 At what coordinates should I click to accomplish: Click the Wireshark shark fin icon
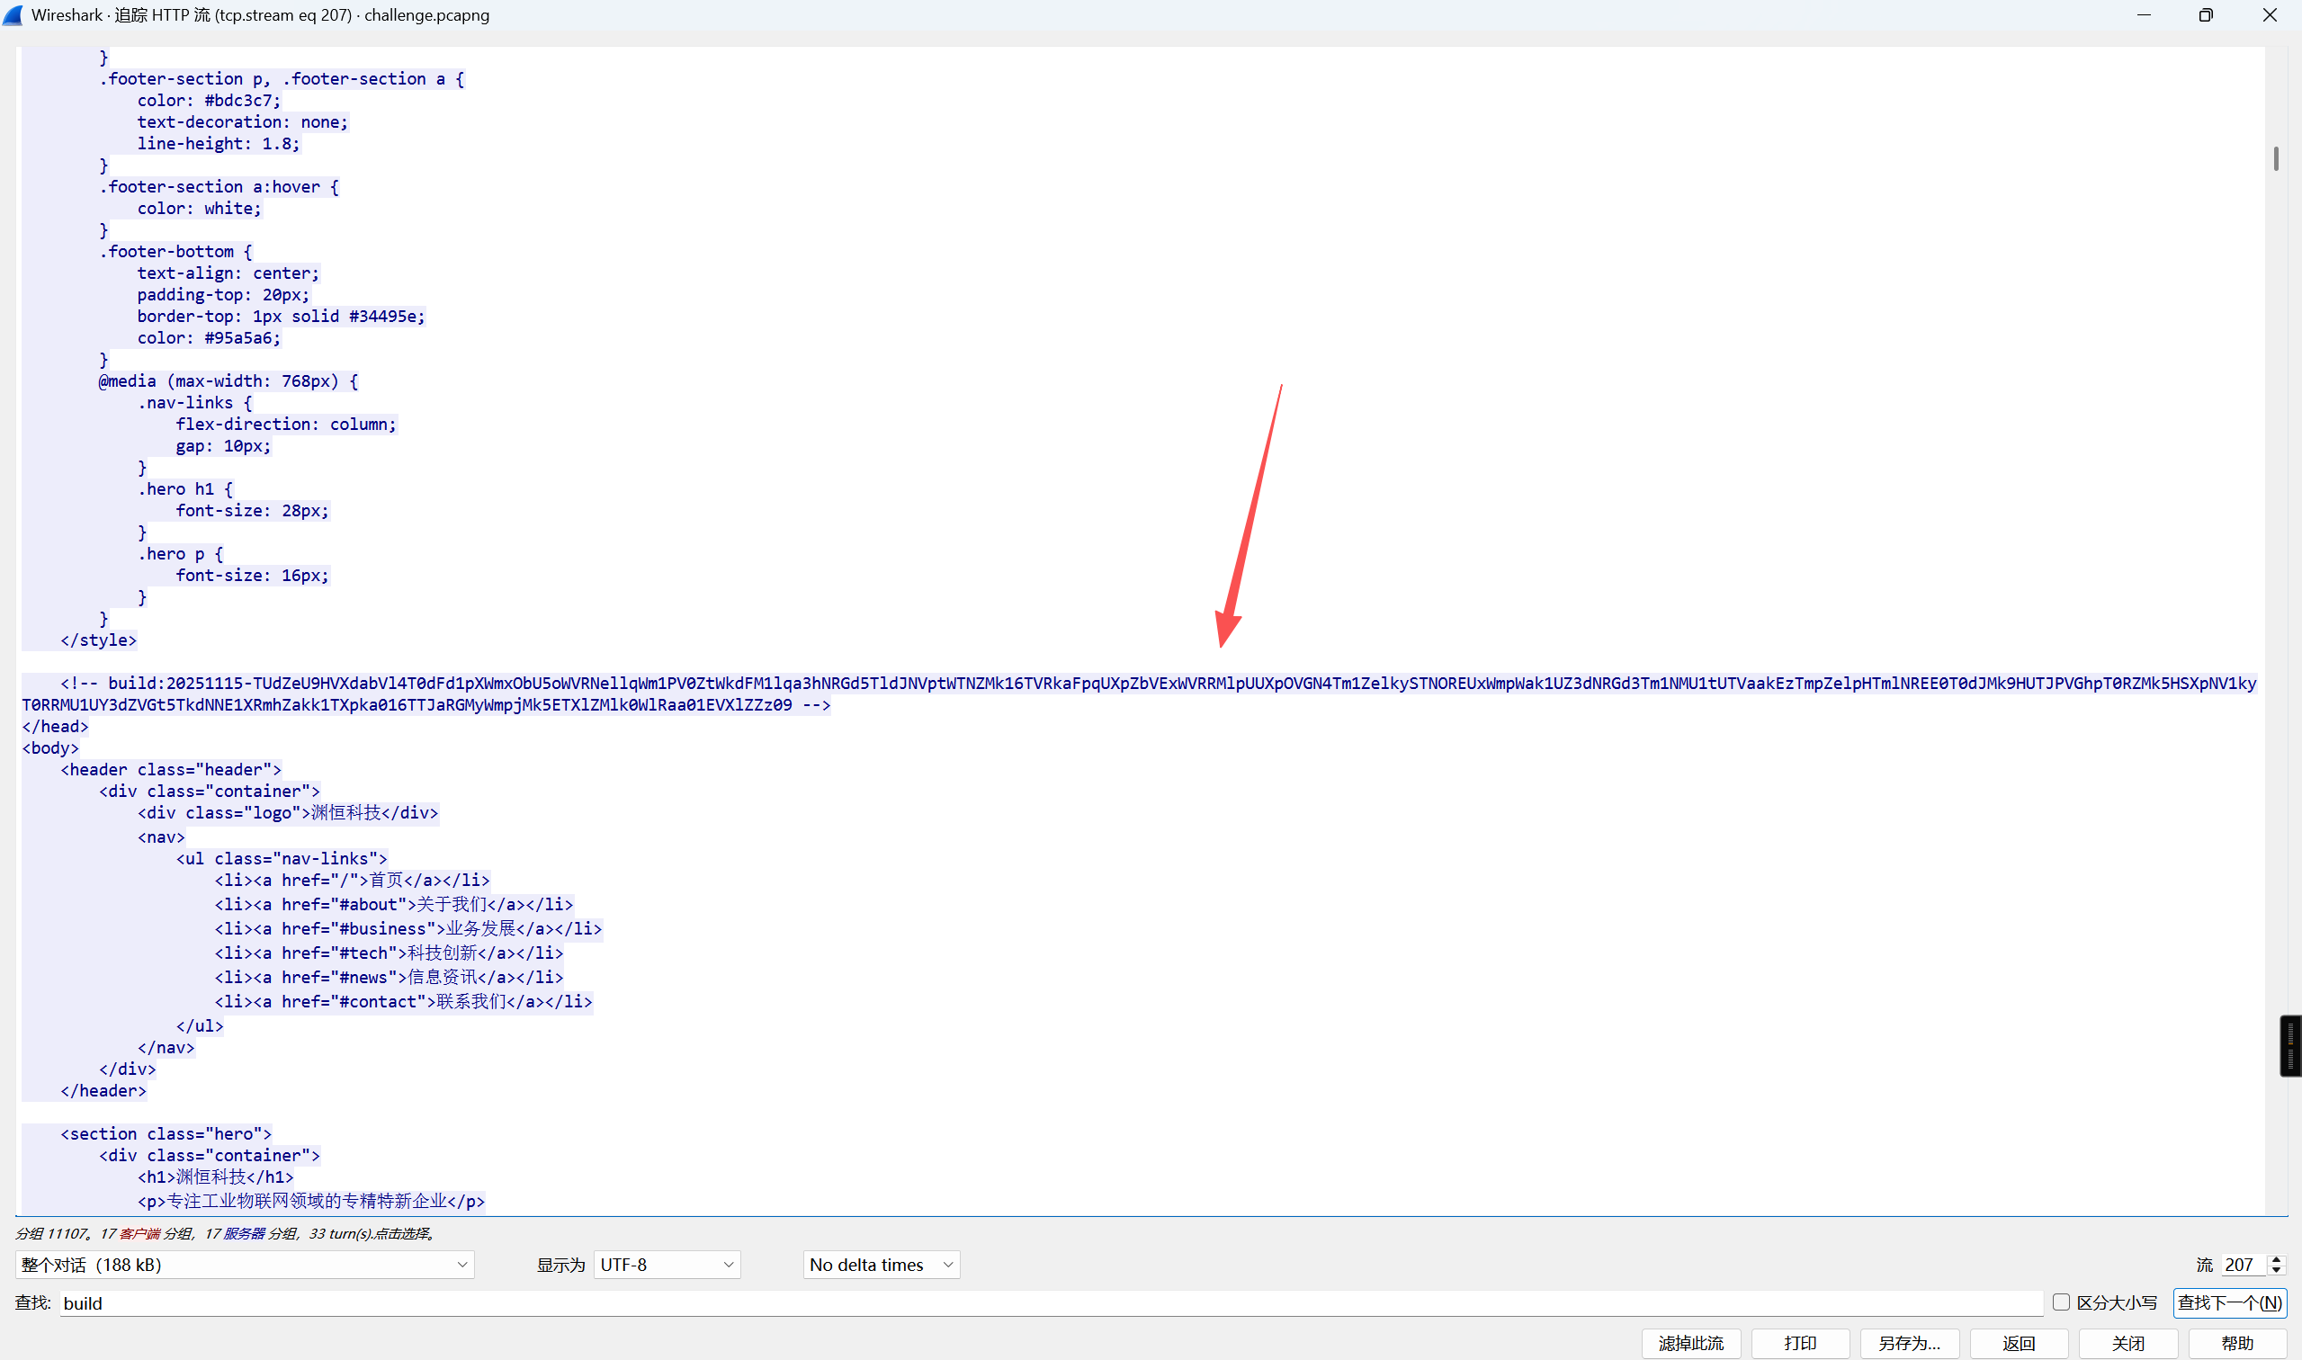tap(13, 14)
